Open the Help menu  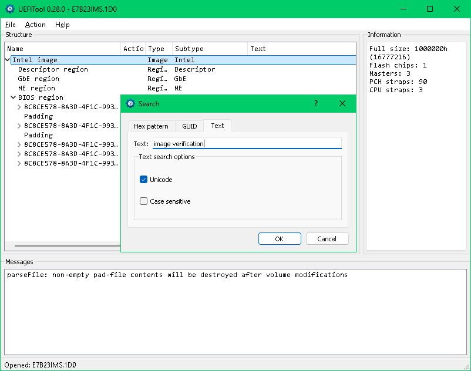62,25
